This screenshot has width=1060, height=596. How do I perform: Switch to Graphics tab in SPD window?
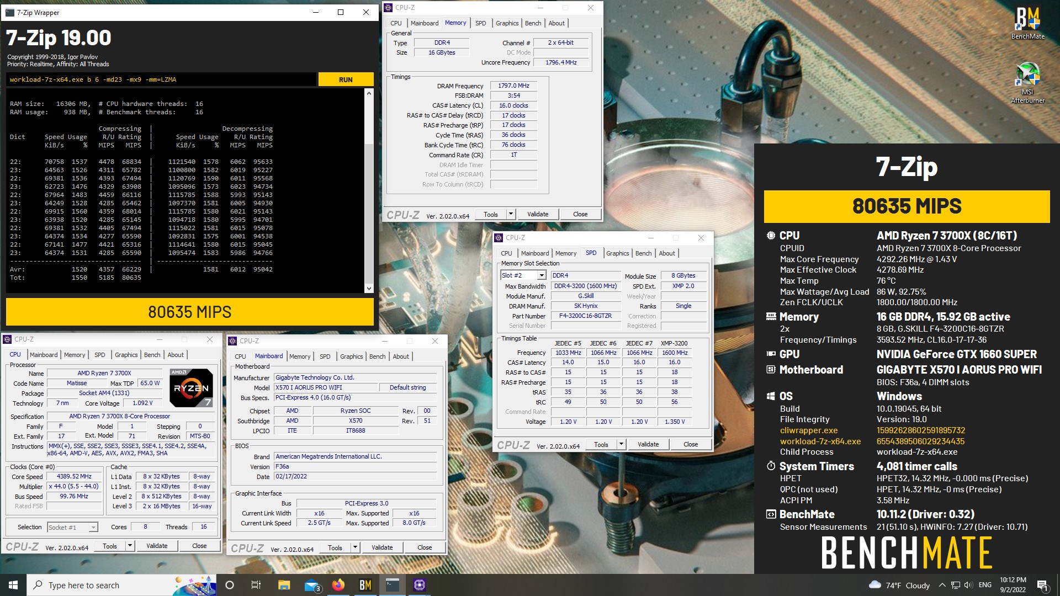coord(617,253)
